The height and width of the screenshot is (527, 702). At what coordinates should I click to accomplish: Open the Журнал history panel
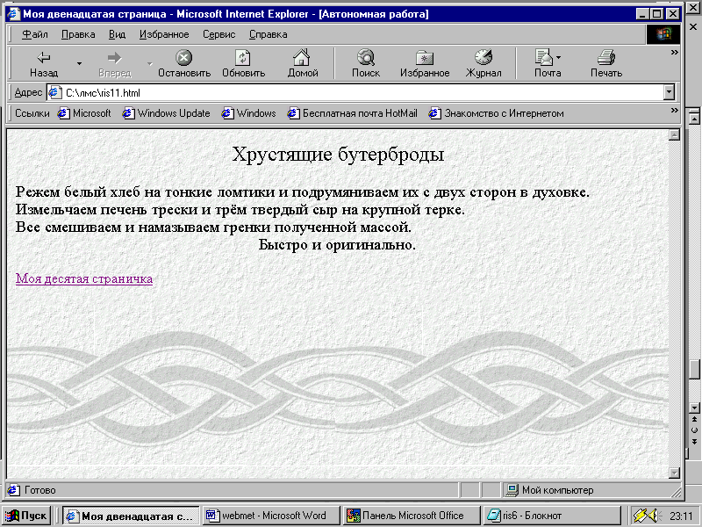pyautogui.click(x=484, y=63)
